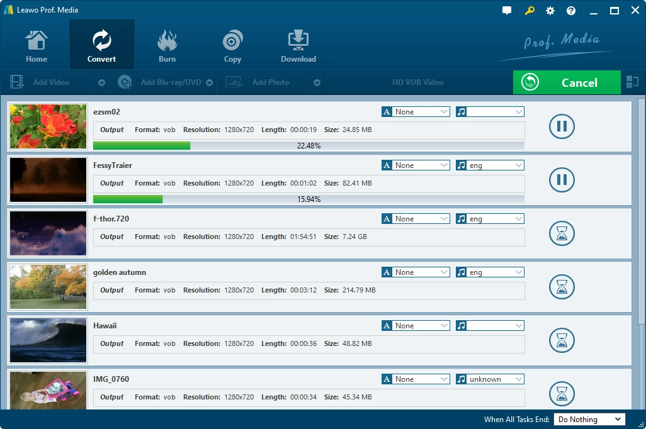The height and width of the screenshot is (429, 646).
Task: Open the settings gear icon
Action: coord(550,11)
